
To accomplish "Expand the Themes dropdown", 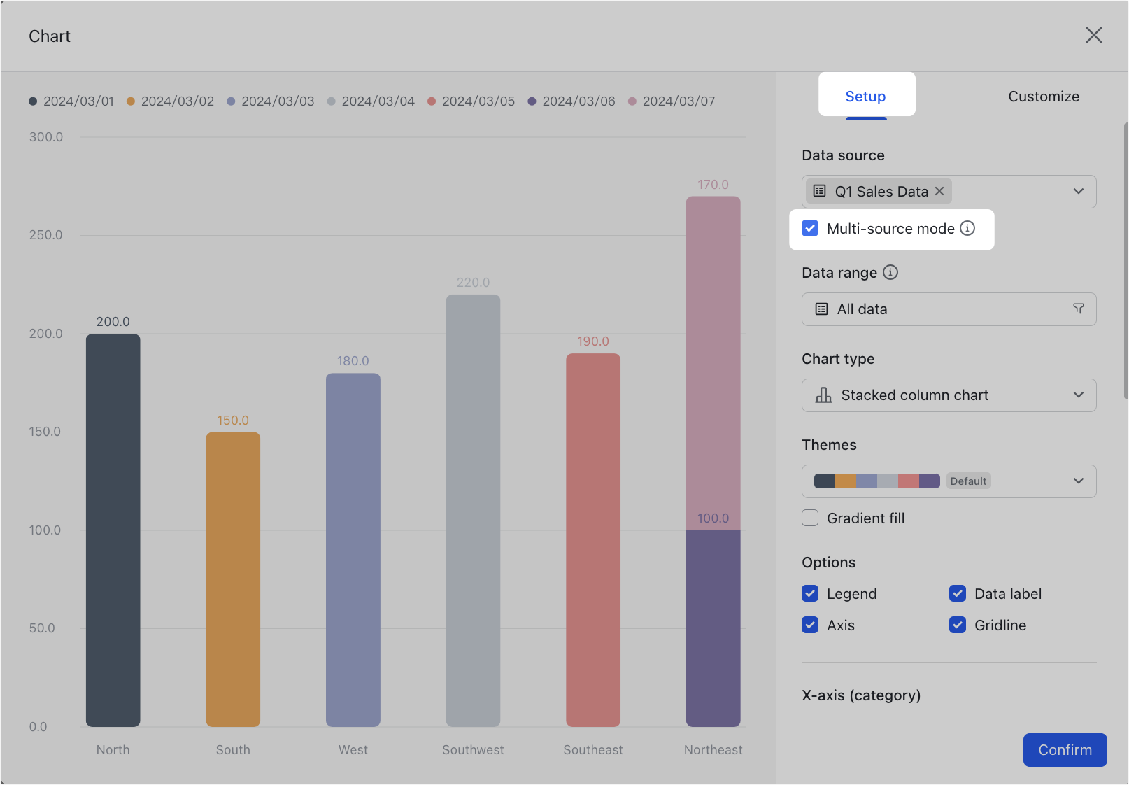I will (1078, 481).
